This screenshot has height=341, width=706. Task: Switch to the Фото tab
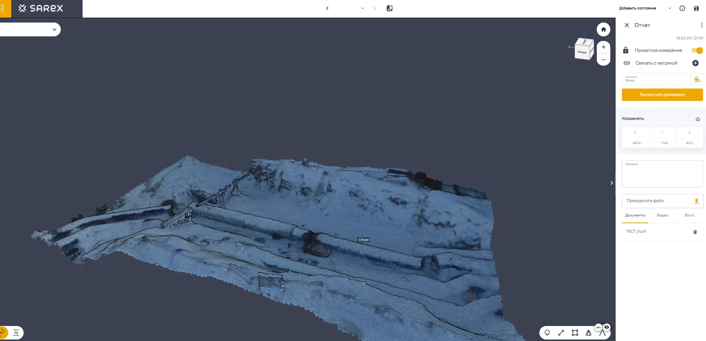689,215
